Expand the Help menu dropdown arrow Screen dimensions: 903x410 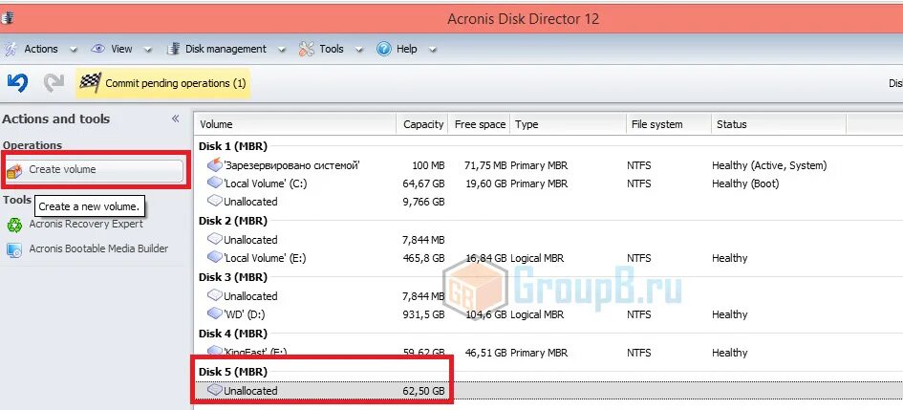(432, 50)
